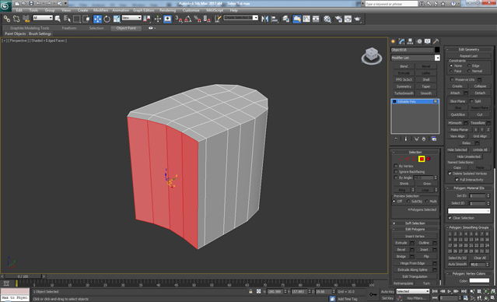
Task: Open the Rendering menu
Action: click(x=167, y=10)
